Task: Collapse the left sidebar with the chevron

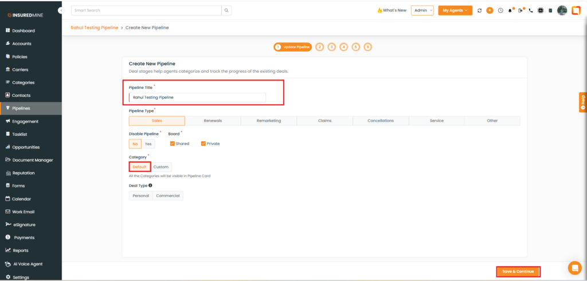Action: coord(61,11)
